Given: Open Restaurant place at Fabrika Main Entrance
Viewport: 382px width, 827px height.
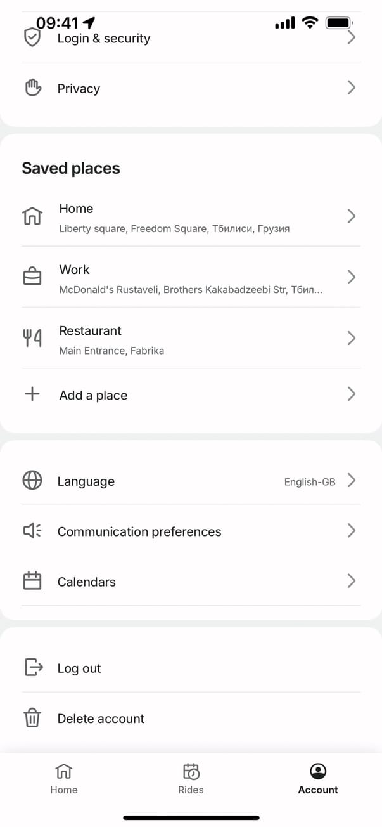Looking at the screenshot, I should (x=111, y=339).
